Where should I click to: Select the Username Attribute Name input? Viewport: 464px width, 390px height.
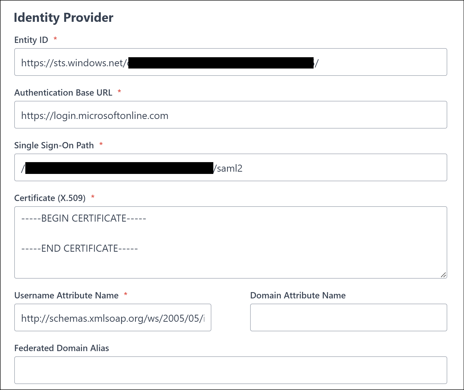click(x=113, y=318)
